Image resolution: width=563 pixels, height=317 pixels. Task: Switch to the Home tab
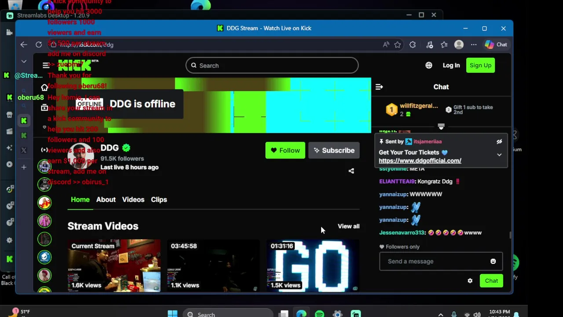(x=80, y=199)
